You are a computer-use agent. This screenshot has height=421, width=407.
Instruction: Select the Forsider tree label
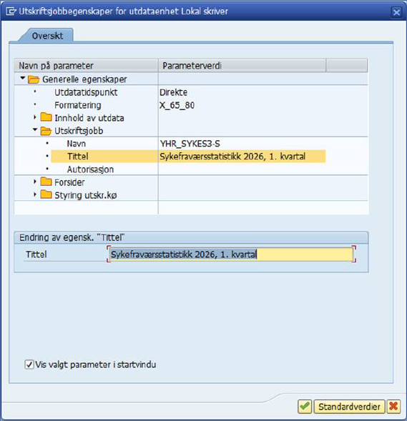click(x=69, y=182)
